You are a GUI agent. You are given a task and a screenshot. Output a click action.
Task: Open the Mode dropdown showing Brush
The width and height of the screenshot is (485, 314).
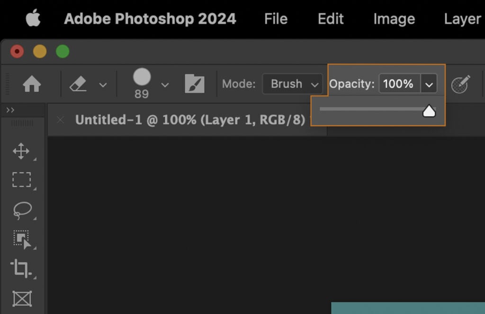292,84
